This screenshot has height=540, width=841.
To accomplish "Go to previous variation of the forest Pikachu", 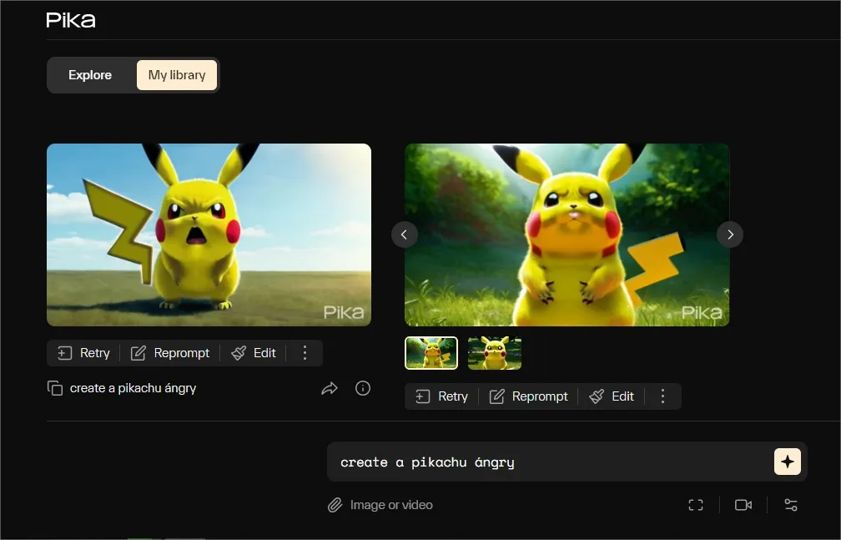I will (x=405, y=235).
